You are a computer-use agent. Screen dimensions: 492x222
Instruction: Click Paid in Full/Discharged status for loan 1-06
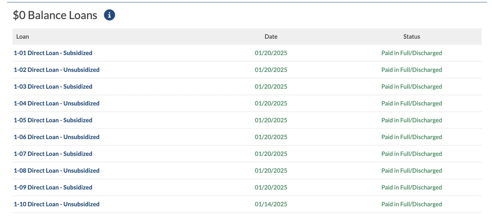click(412, 137)
